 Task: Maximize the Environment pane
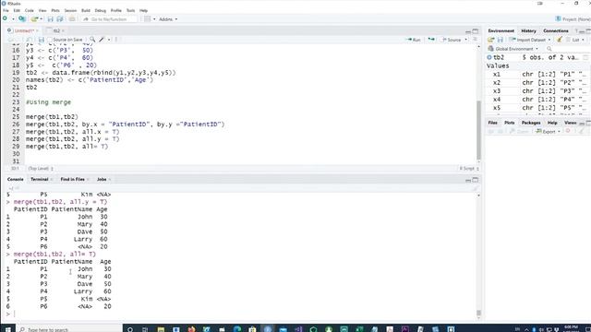tap(588, 31)
